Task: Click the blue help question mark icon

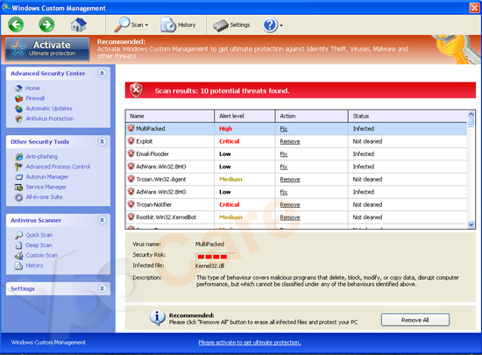Action: click(x=270, y=25)
